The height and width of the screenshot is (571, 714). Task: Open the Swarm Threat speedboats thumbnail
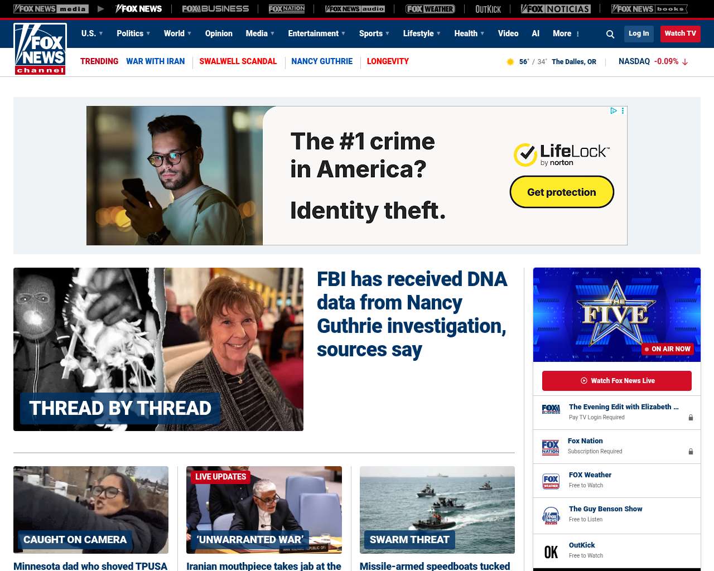coord(437,510)
